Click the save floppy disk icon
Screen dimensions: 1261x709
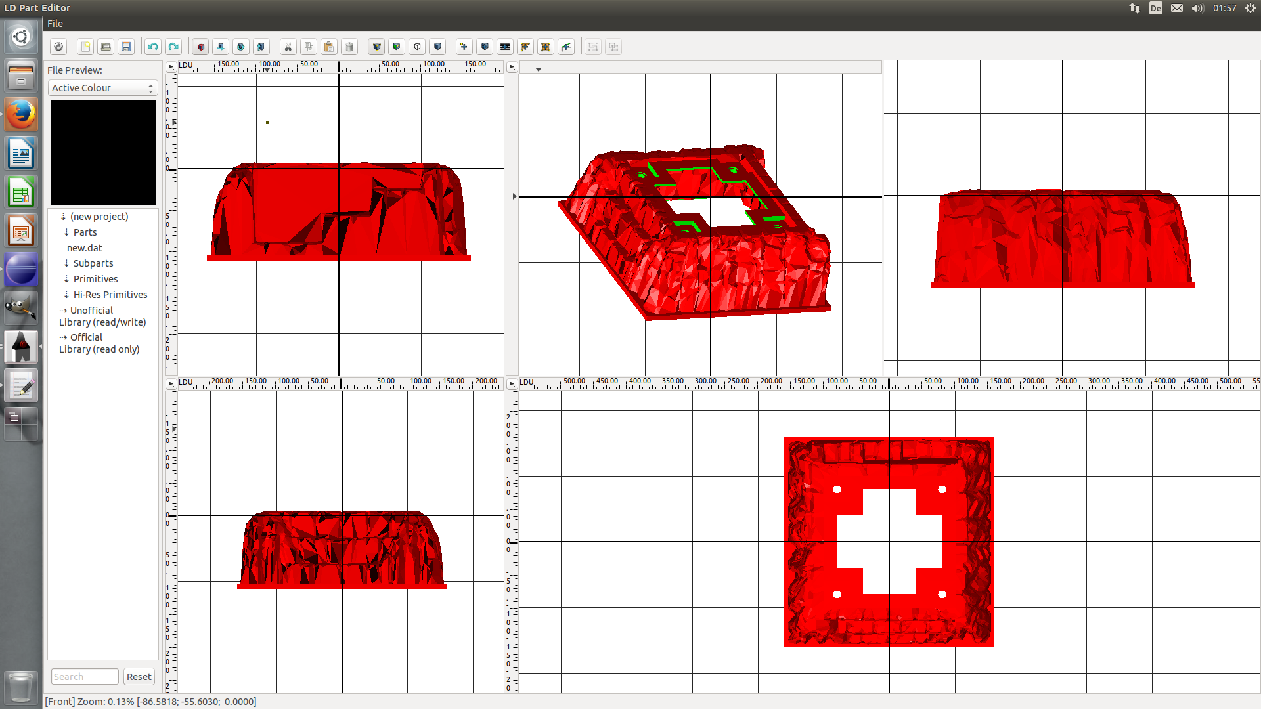click(x=126, y=47)
